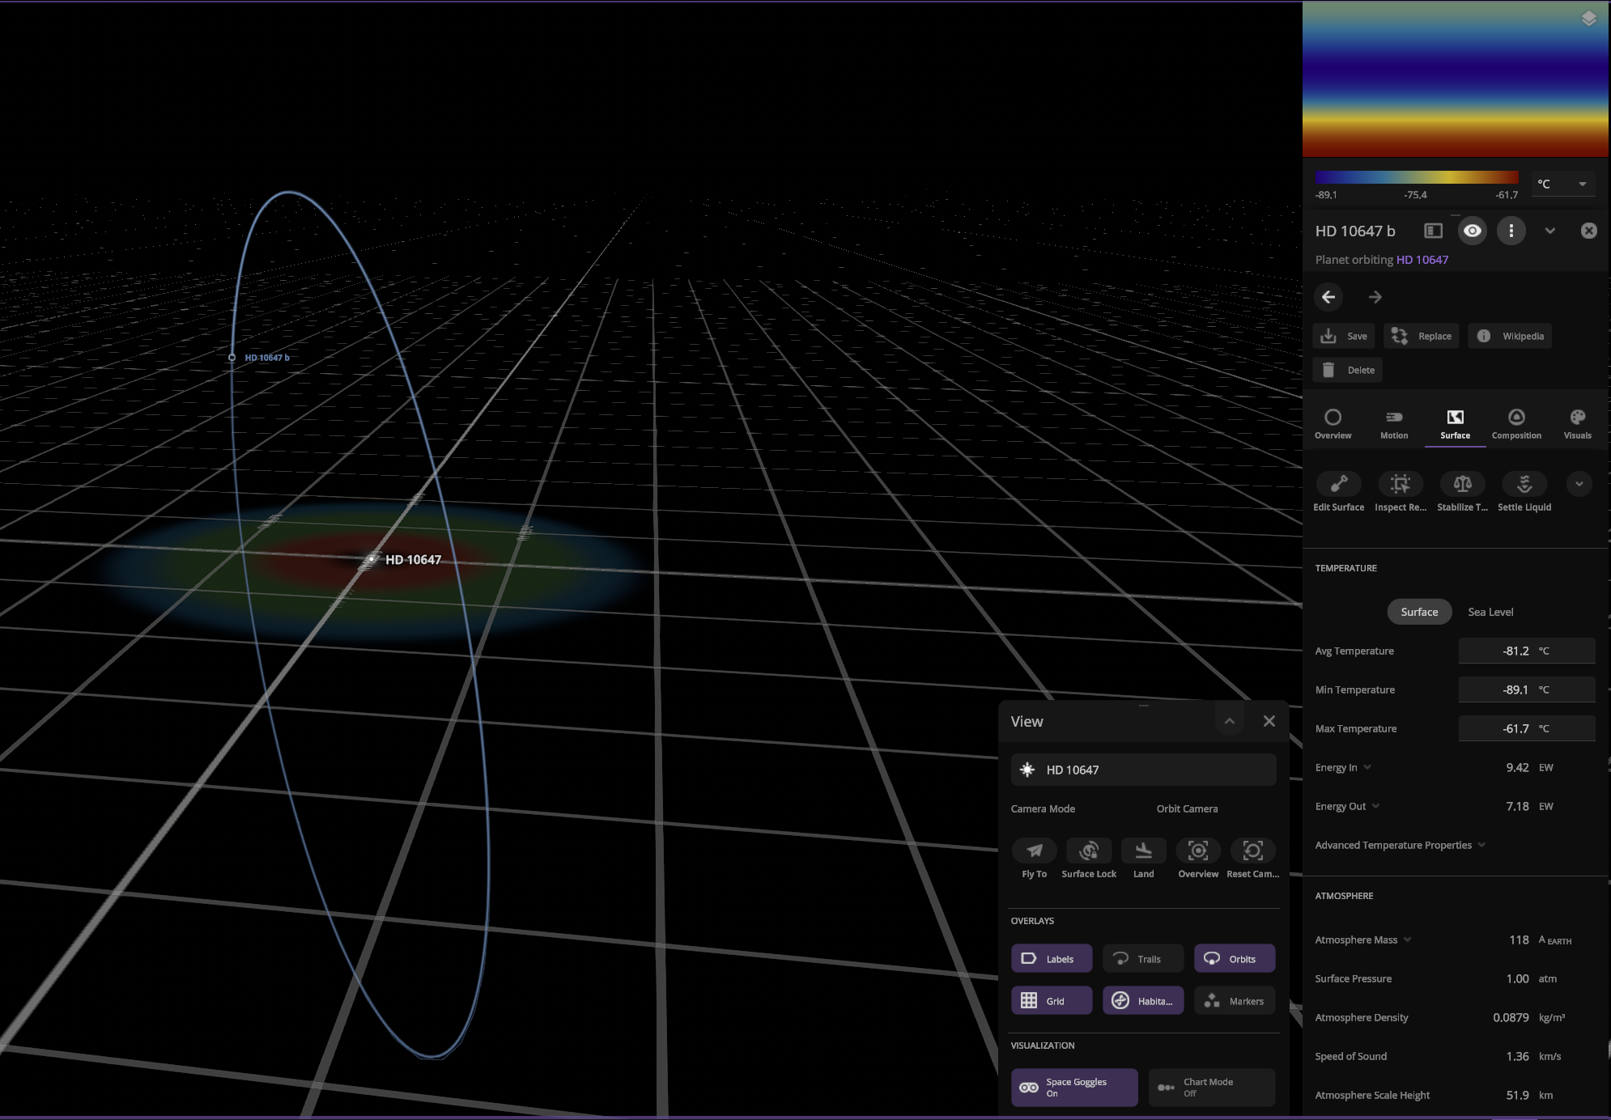Click the surface temperature map thumbnail

coord(1455,78)
